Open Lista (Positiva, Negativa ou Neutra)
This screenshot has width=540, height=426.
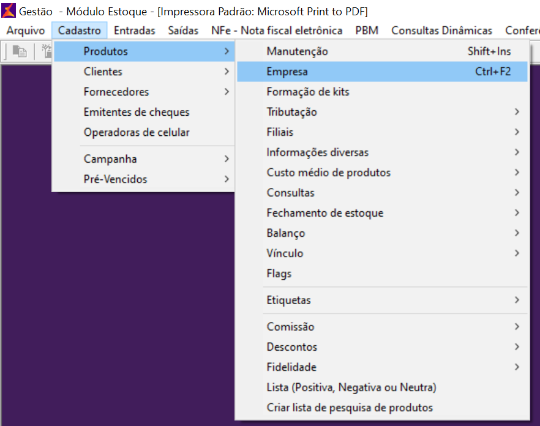tap(351, 387)
